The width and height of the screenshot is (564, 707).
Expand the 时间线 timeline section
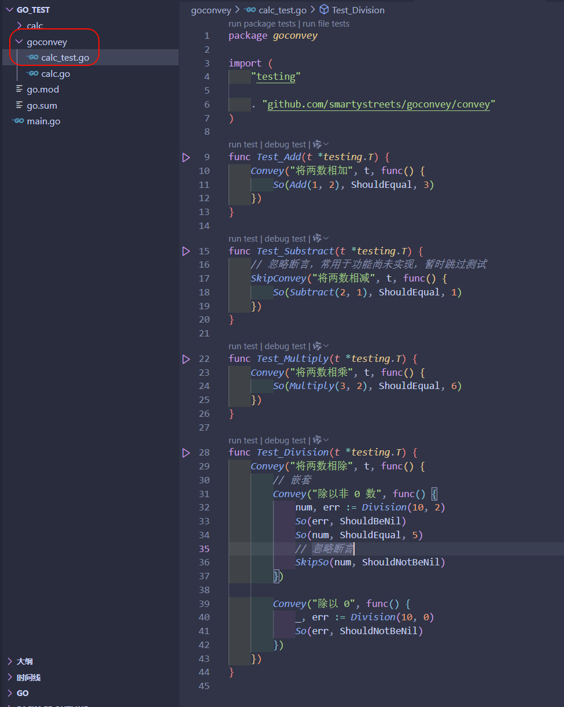pyautogui.click(x=10, y=678)
